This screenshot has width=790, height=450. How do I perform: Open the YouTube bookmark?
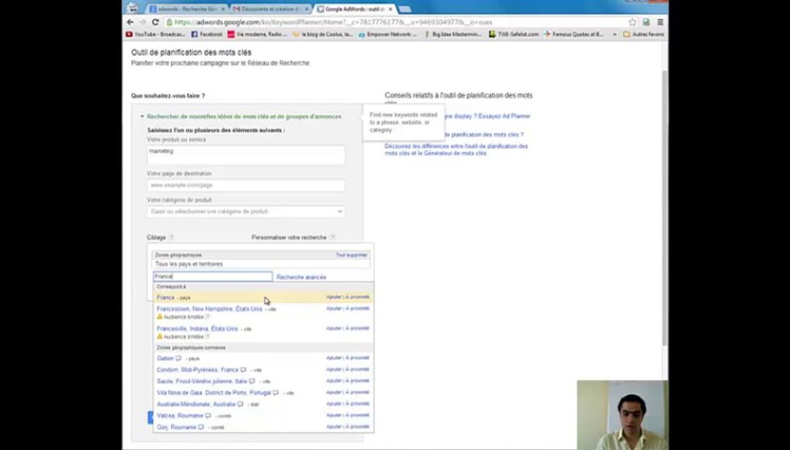[x=155, y=34]
